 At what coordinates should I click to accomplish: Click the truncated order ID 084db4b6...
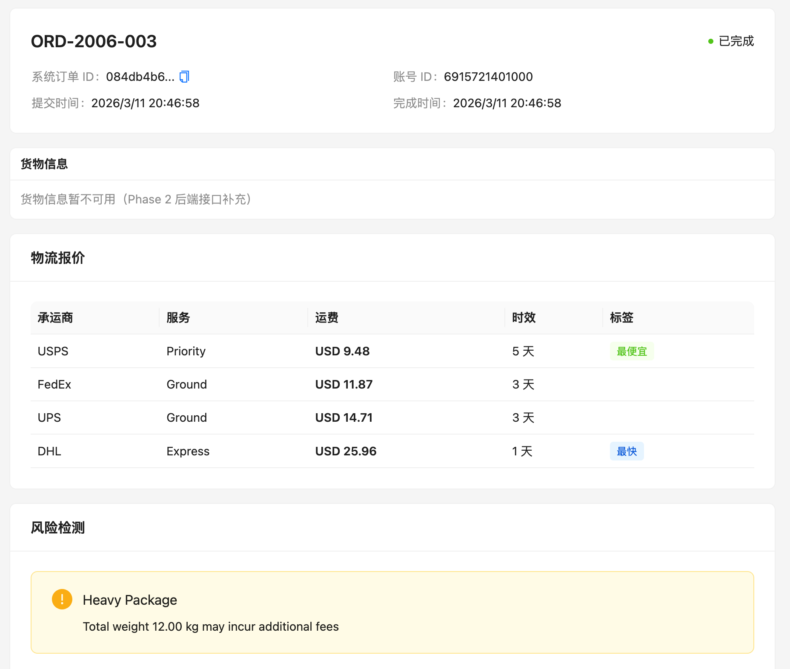point(140,77)
